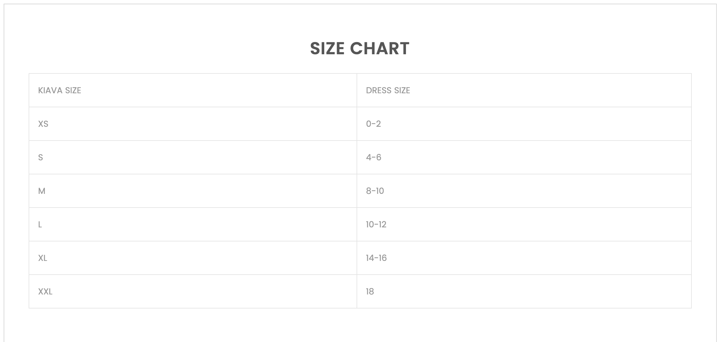Click the XS size cell

click(x=43, y=124)
